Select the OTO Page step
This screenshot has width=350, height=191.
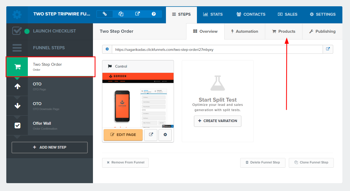[x=50, y=86]
